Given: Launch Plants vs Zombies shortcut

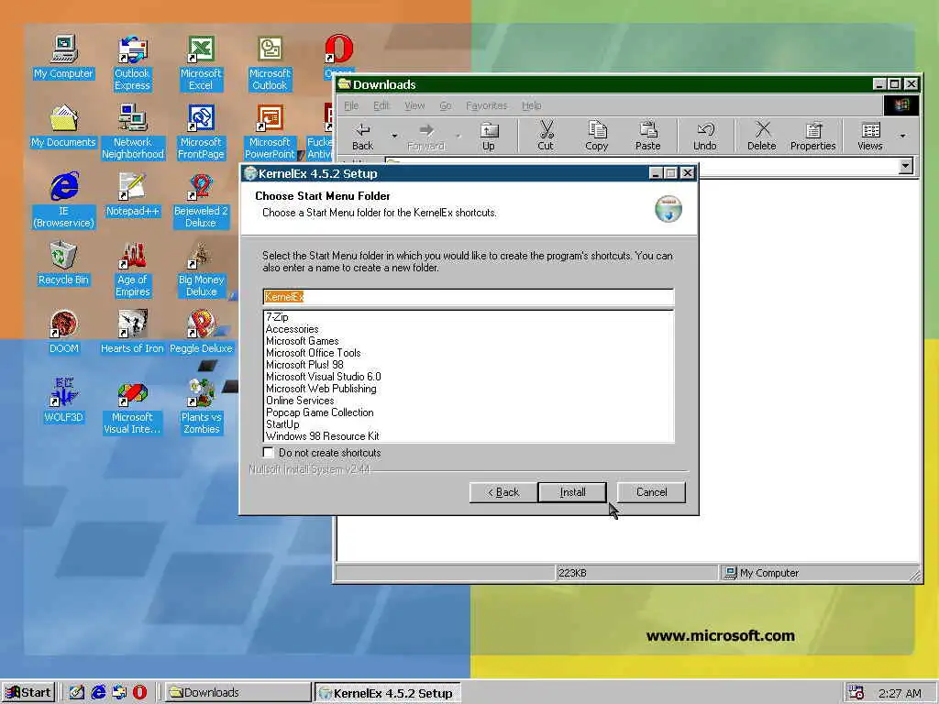Looking at the screenshot, I should [201, 407].
